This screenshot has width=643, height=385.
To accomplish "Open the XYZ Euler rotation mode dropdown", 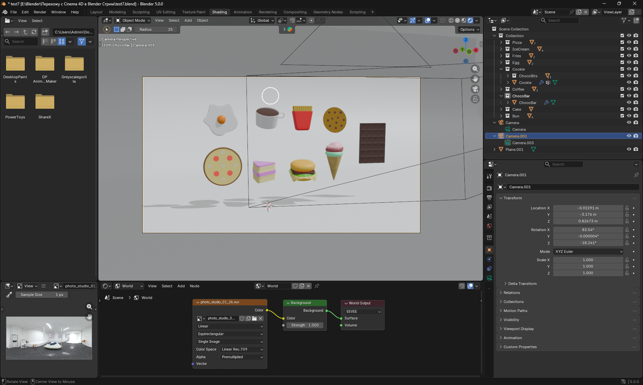I will (x=588, y=252).
